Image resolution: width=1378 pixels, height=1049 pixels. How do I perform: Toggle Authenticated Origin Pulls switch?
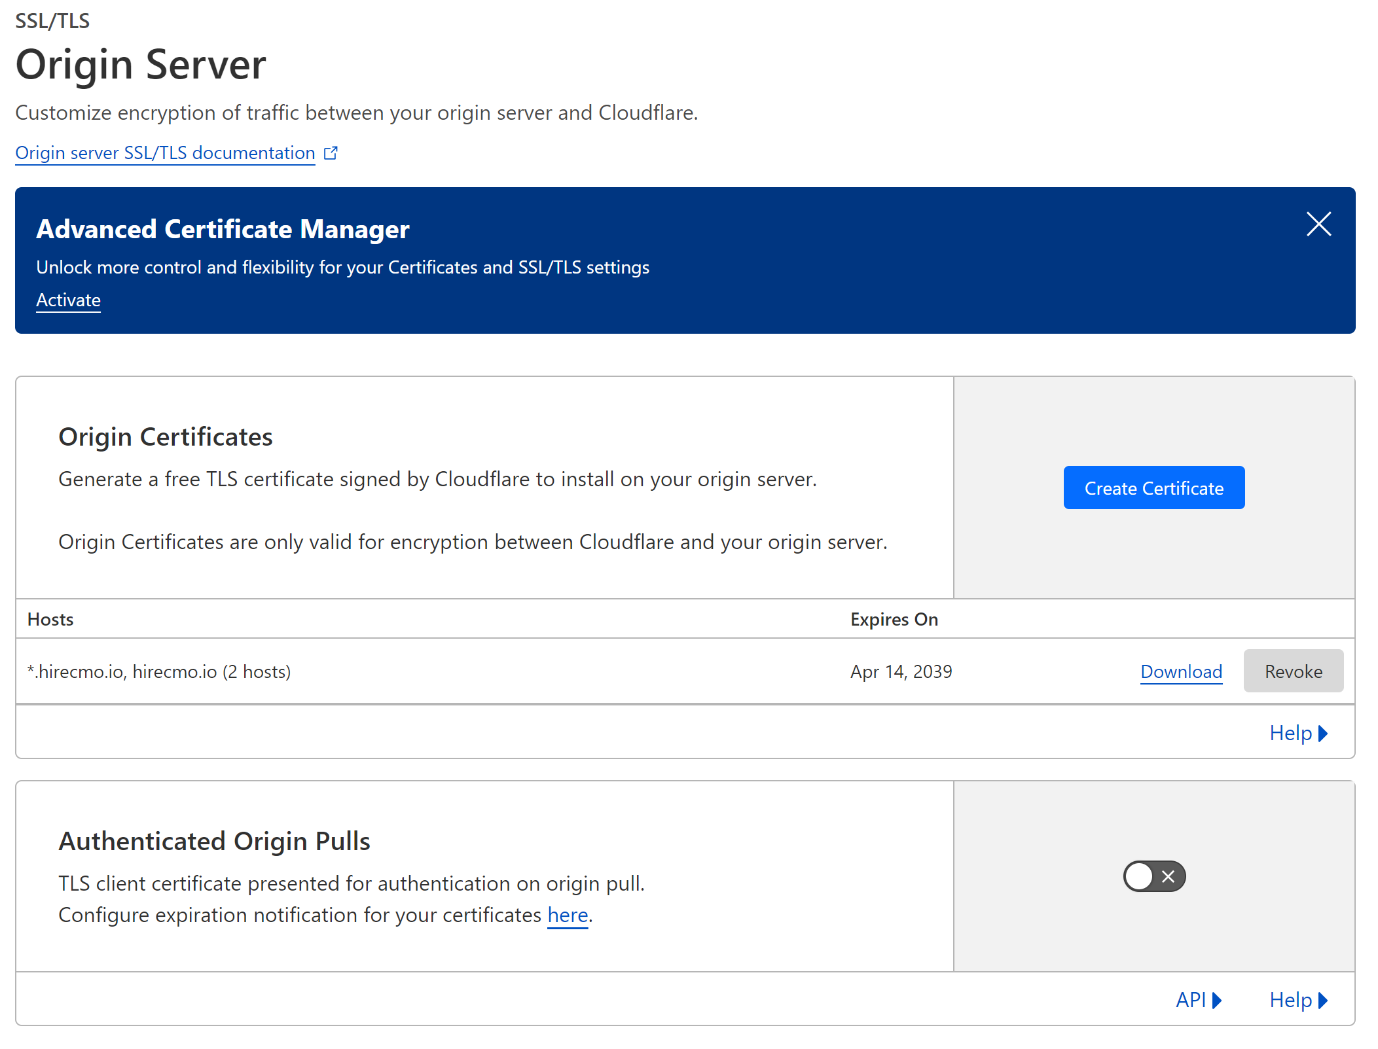(1154, 876)
